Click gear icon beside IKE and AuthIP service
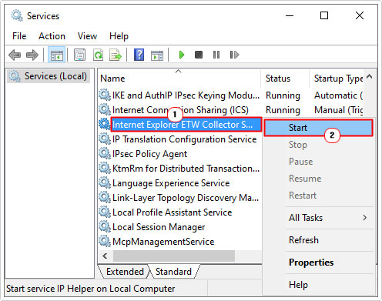382x301 pixels. [105, 95]
